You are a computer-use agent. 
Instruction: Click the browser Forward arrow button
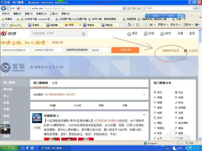coord(9,8)
